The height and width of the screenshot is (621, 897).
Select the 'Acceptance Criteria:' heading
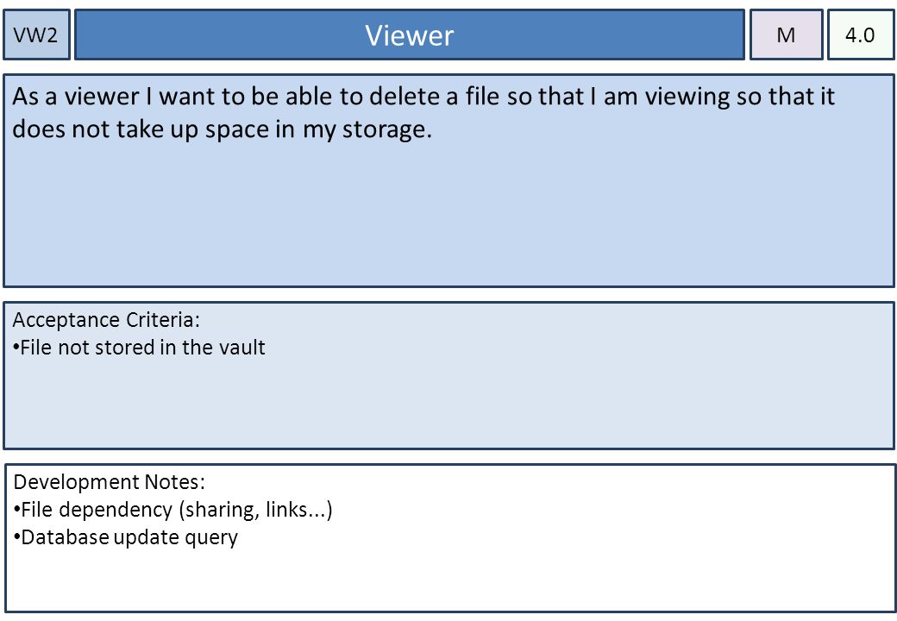pyautogui.click(x=106, y=320)
